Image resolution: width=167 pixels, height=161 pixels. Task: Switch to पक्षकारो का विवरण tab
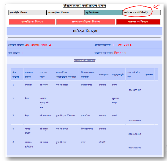click(x=65, y=13)
